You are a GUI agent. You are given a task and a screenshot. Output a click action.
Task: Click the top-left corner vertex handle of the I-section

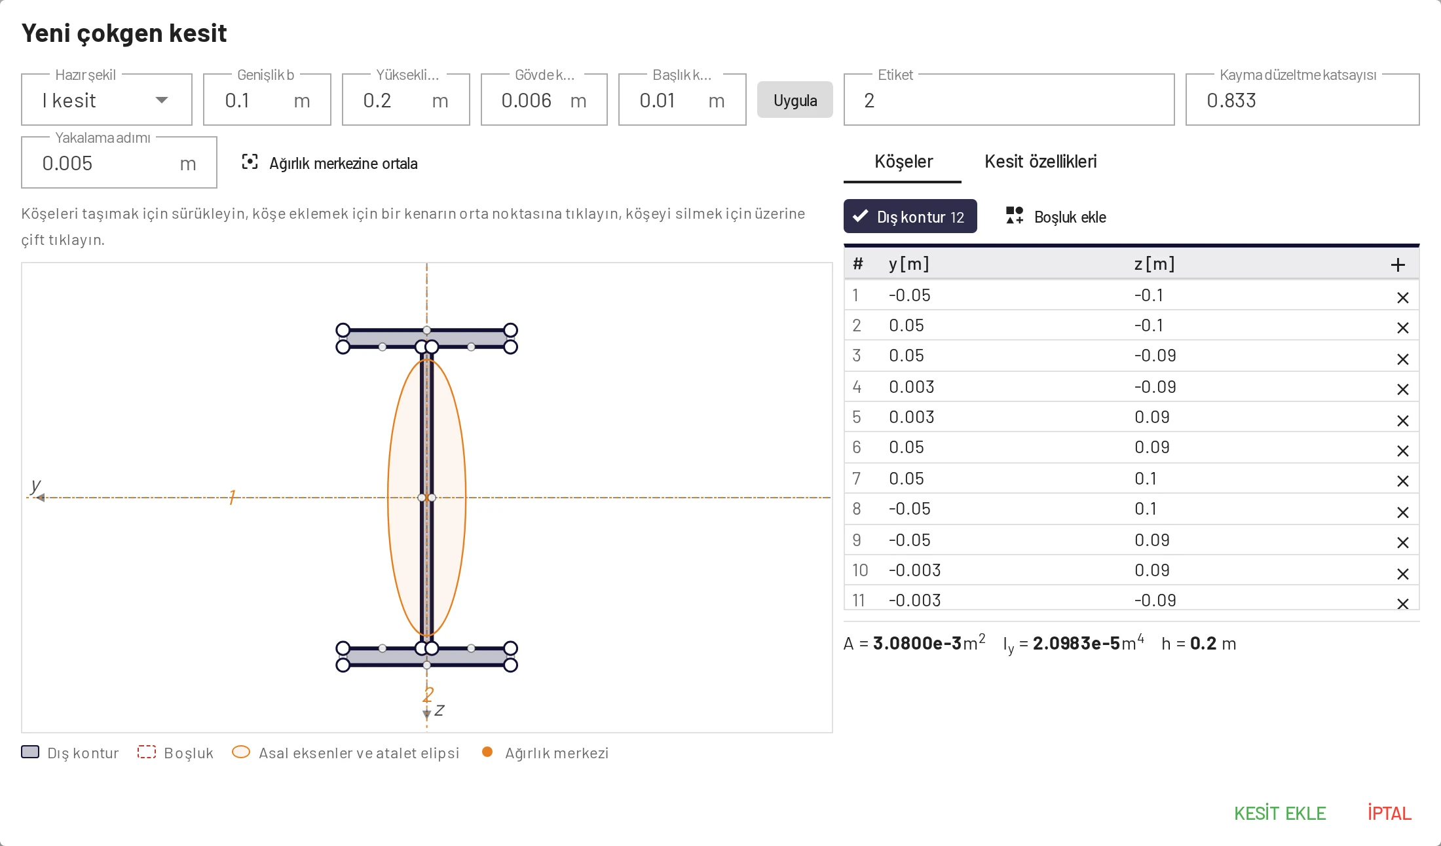343,330
